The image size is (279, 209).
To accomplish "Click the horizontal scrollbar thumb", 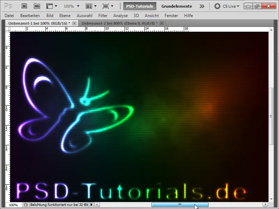I will tap(180, 205).
